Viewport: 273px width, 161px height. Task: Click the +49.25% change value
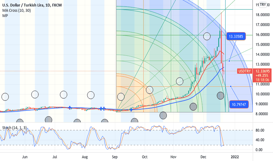coord(262,76)
